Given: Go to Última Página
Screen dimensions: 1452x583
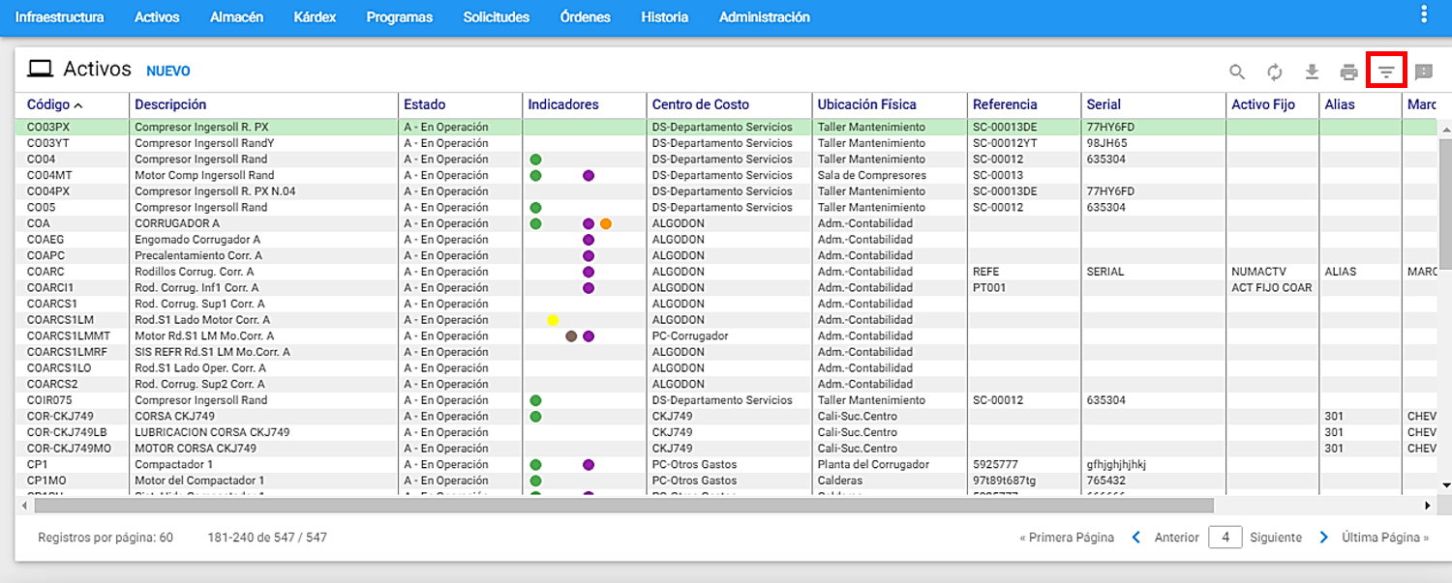Looking at the screenshot, I should pos(1385,538).
